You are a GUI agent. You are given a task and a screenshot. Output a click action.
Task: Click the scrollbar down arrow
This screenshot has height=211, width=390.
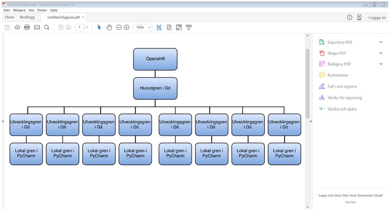(307, 207)
